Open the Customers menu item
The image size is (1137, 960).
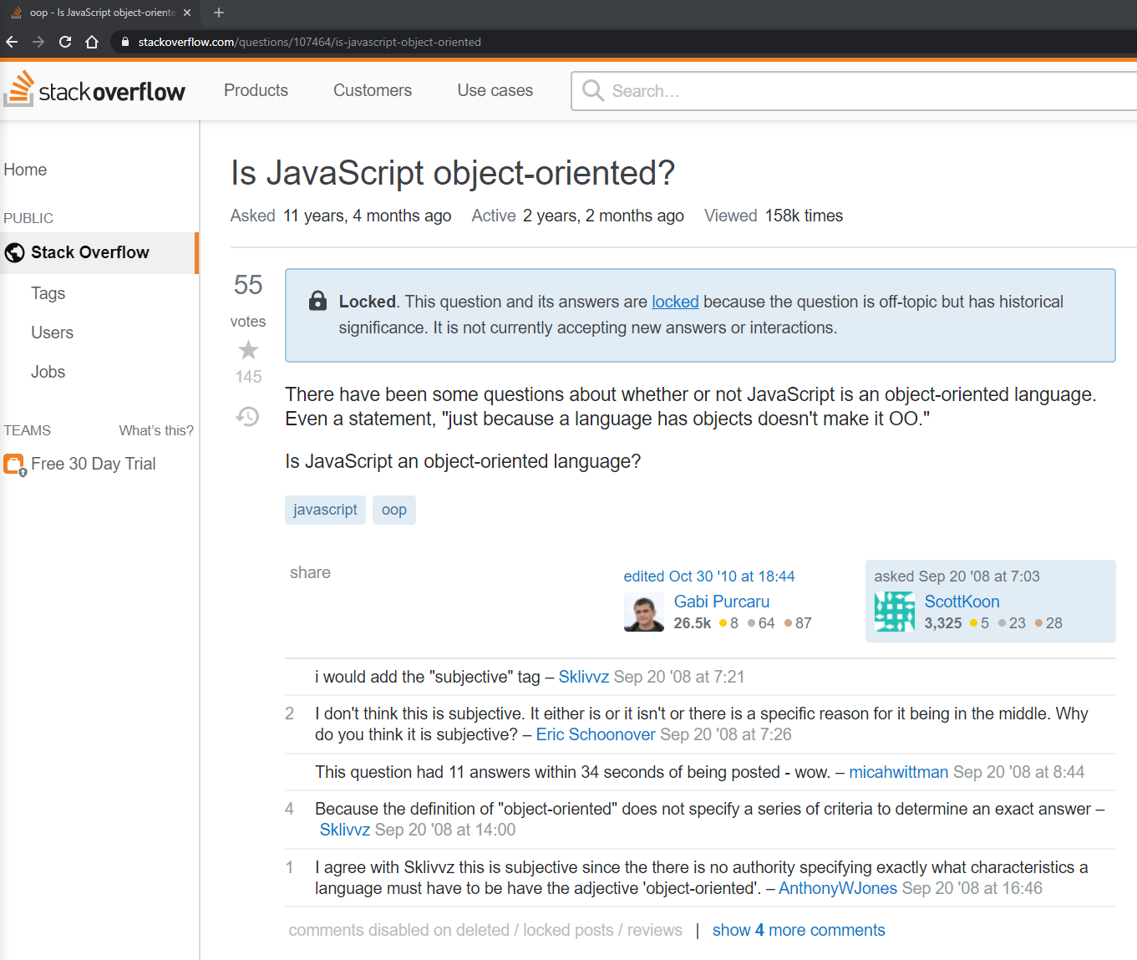[x=373, y=90]
